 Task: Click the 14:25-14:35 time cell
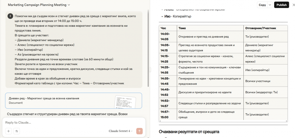pos(168,70)
